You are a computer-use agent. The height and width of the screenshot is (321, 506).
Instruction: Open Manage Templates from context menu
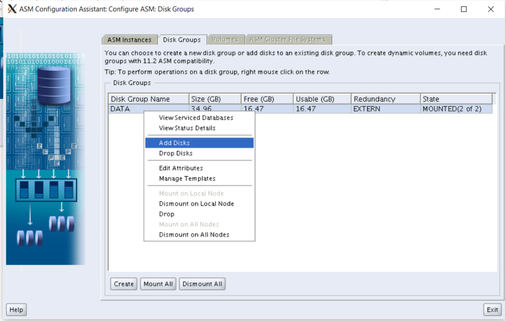click(x=187, y=179)
